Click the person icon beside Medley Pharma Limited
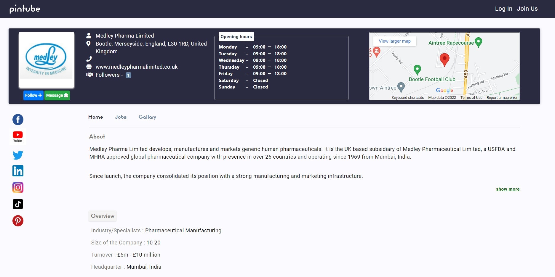555x277 pixels. click(x=89, y=36)
